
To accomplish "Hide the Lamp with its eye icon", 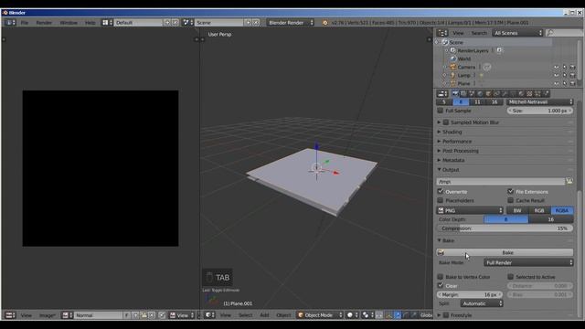I will click(x=557, y=75).
